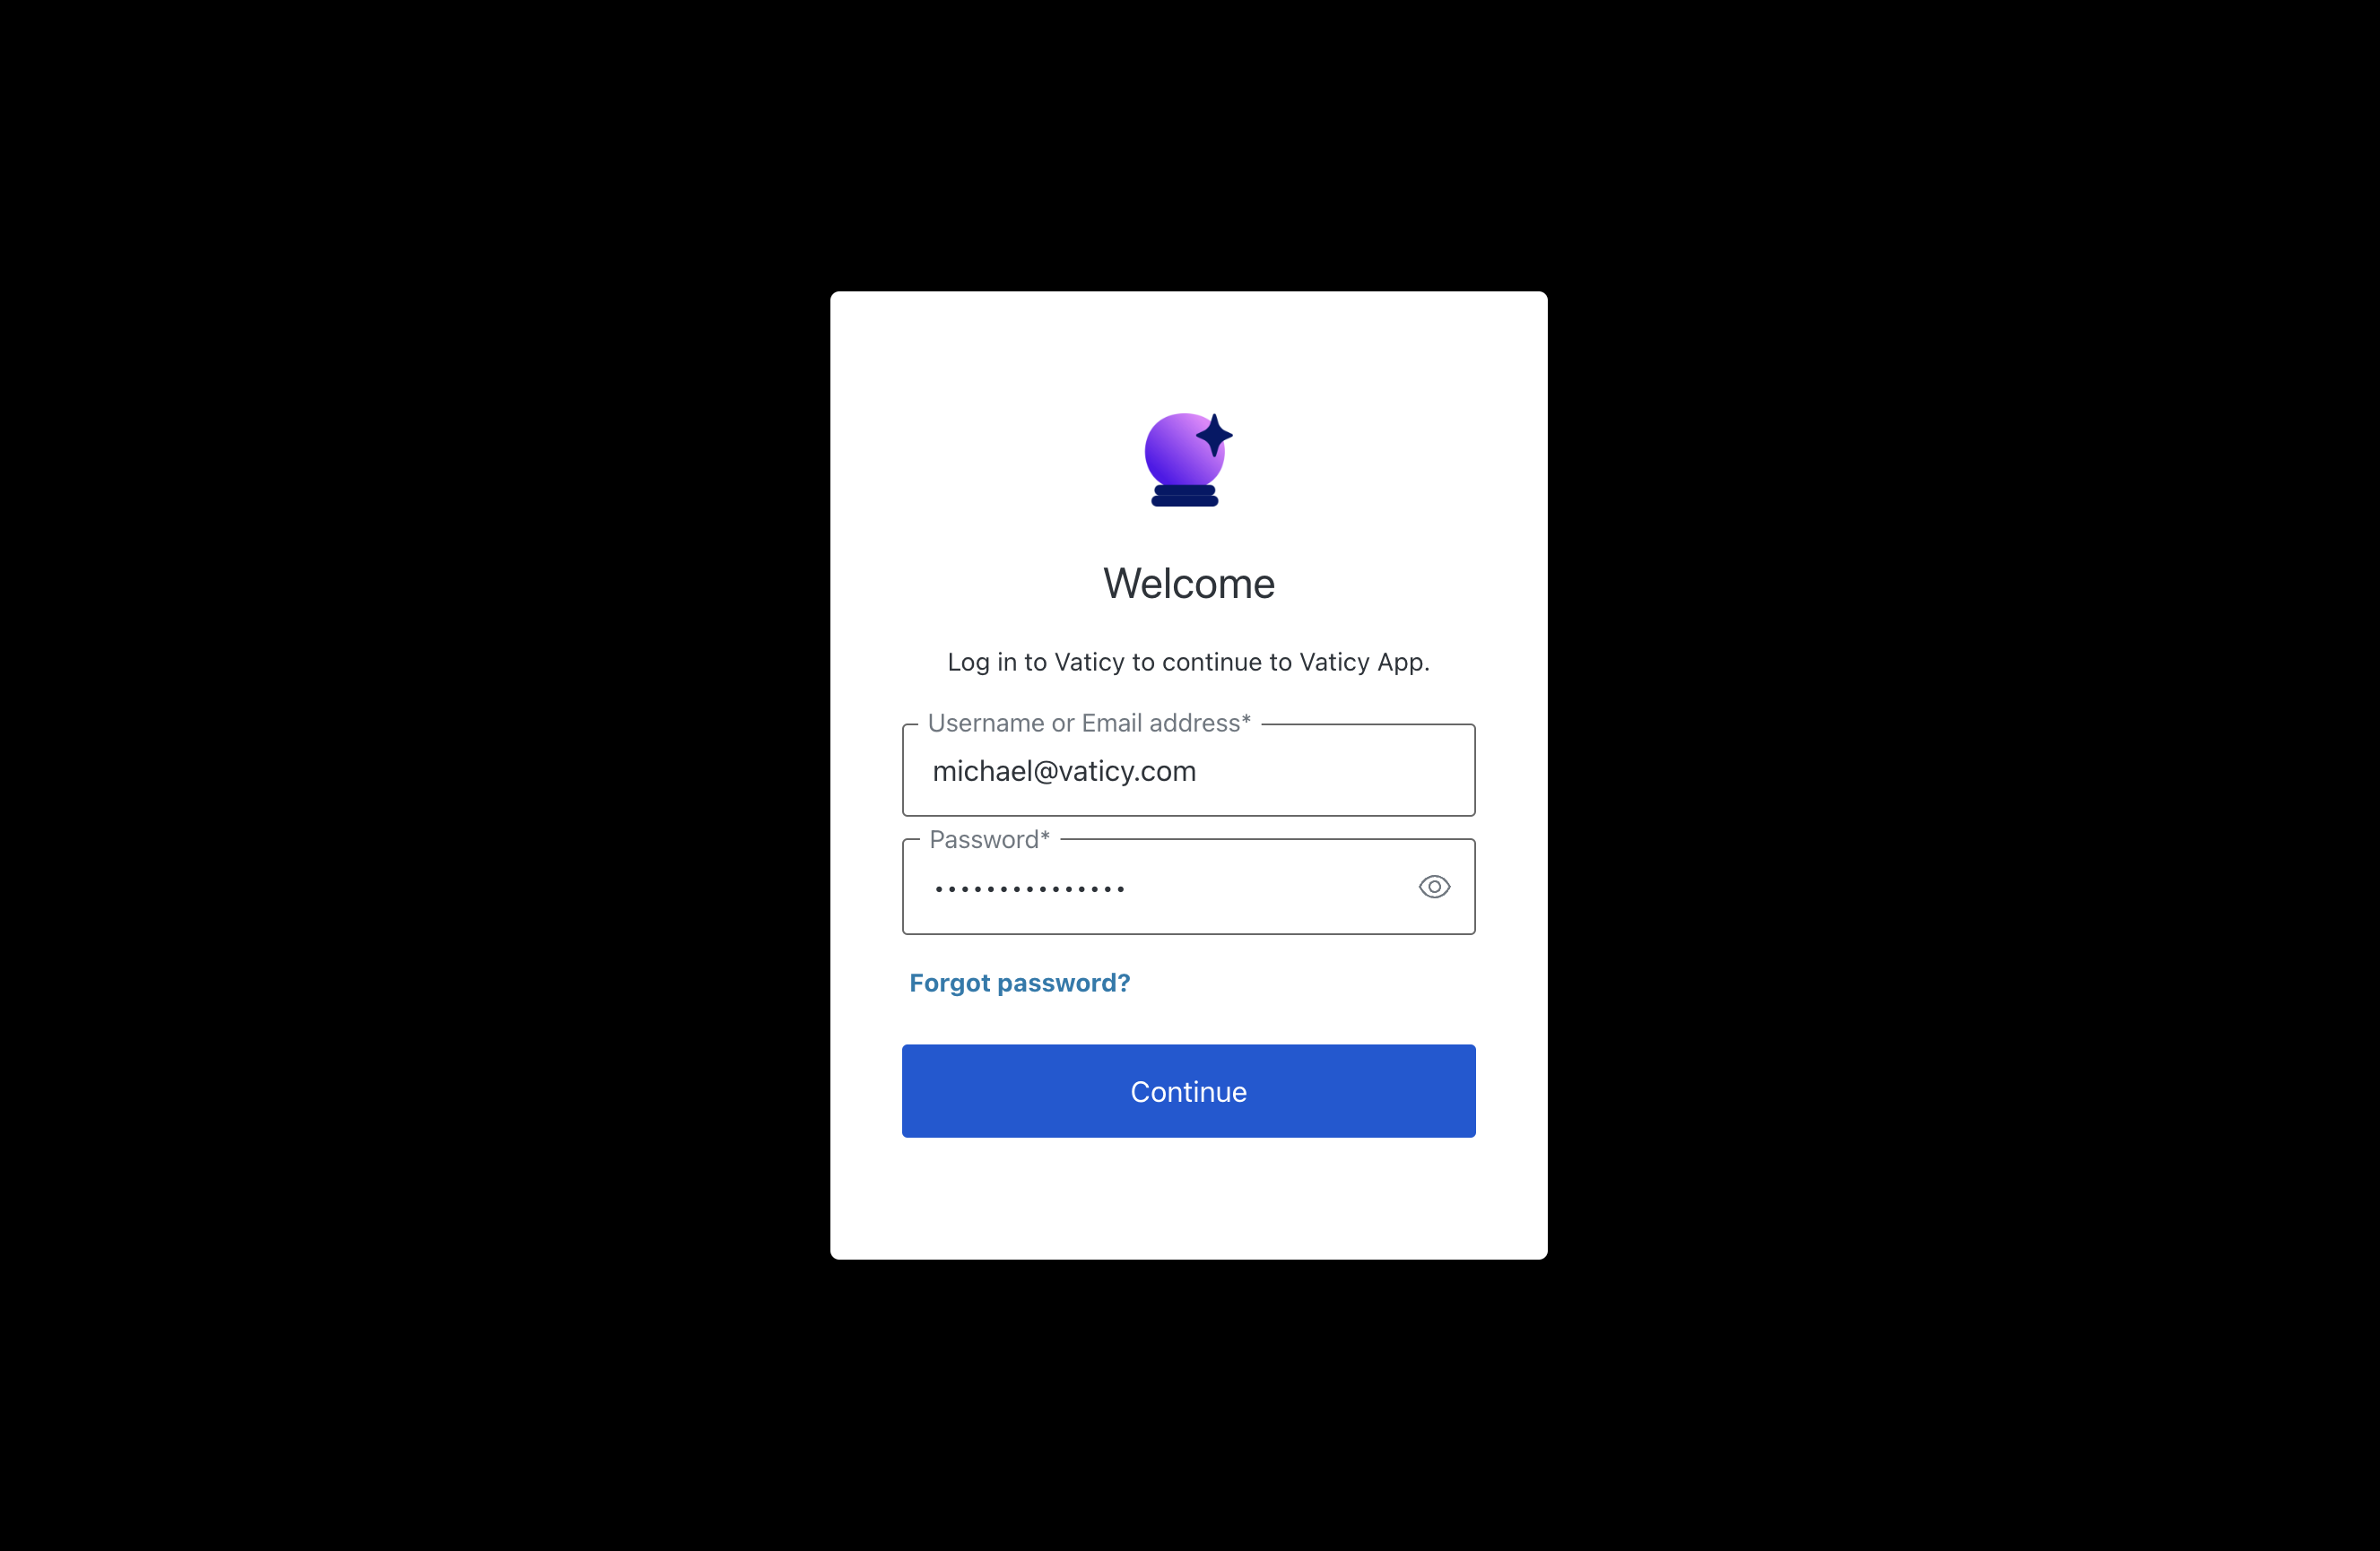Click the 'Username or Email address*' label

pos(1089,723)
